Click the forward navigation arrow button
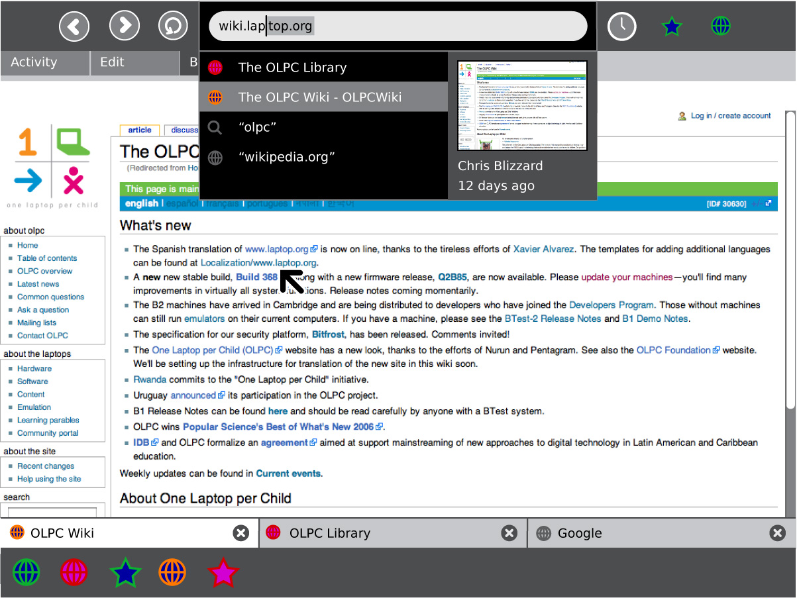This screenshot has width=797, height=598. pos(124,26)
